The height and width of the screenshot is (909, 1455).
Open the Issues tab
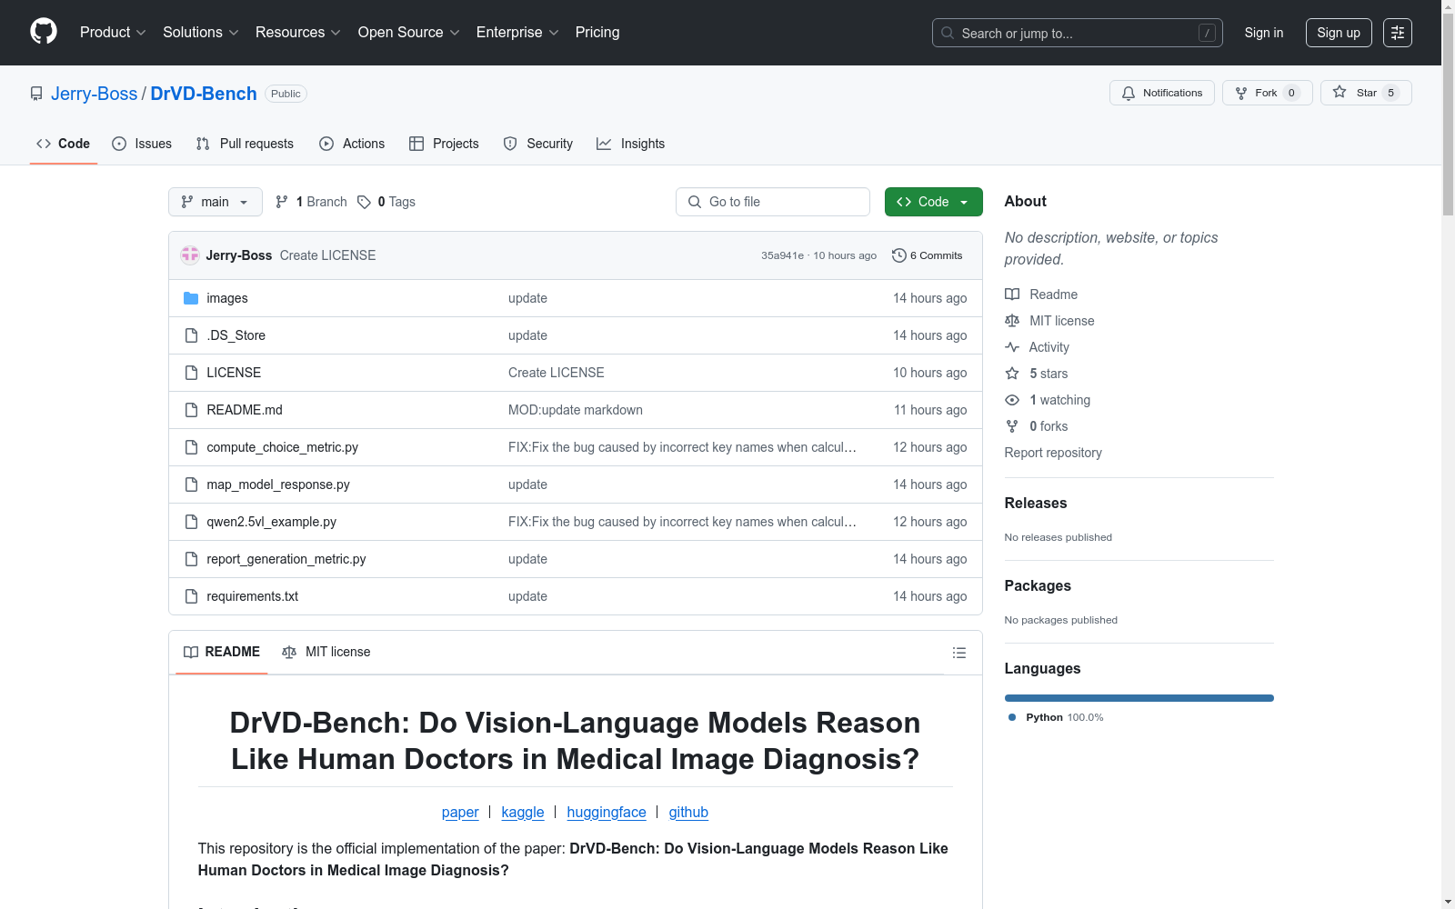tap(142, 144)
